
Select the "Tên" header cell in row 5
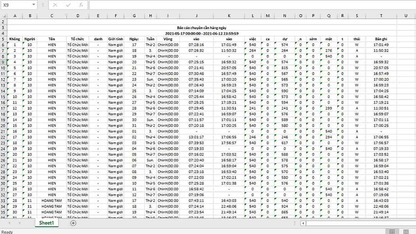coord(52,39)
